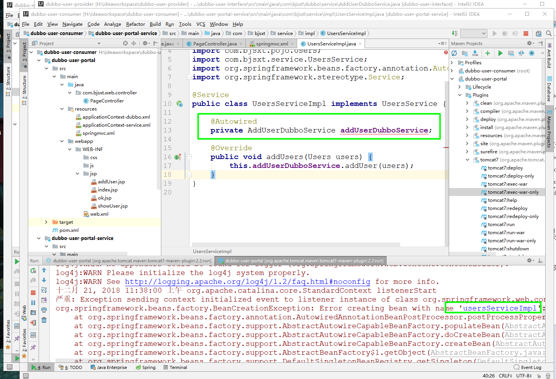556x379 pixels.
Task: Close the UsersServiceImpl.java tab
Action: point(360,44)
